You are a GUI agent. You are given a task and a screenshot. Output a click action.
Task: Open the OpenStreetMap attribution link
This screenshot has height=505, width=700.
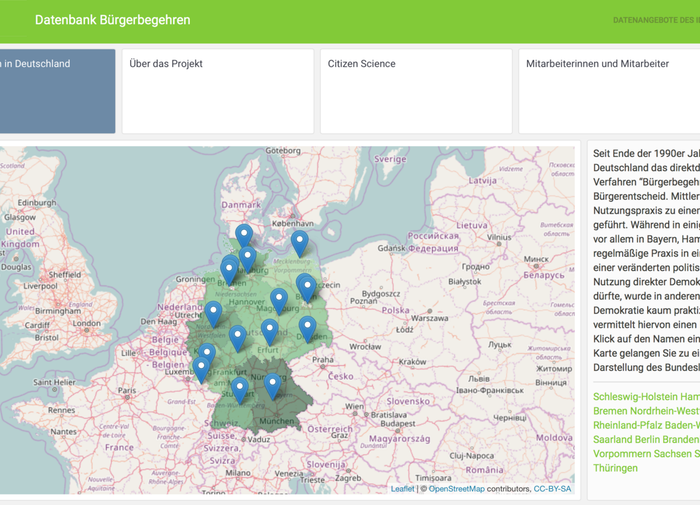click(456, 489)
